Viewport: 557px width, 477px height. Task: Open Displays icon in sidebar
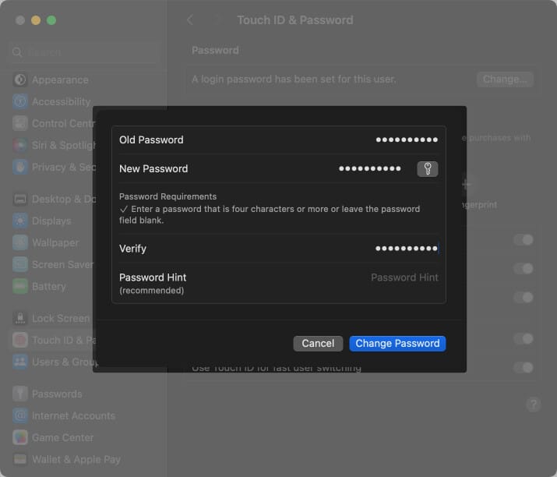tap(20, 221)
